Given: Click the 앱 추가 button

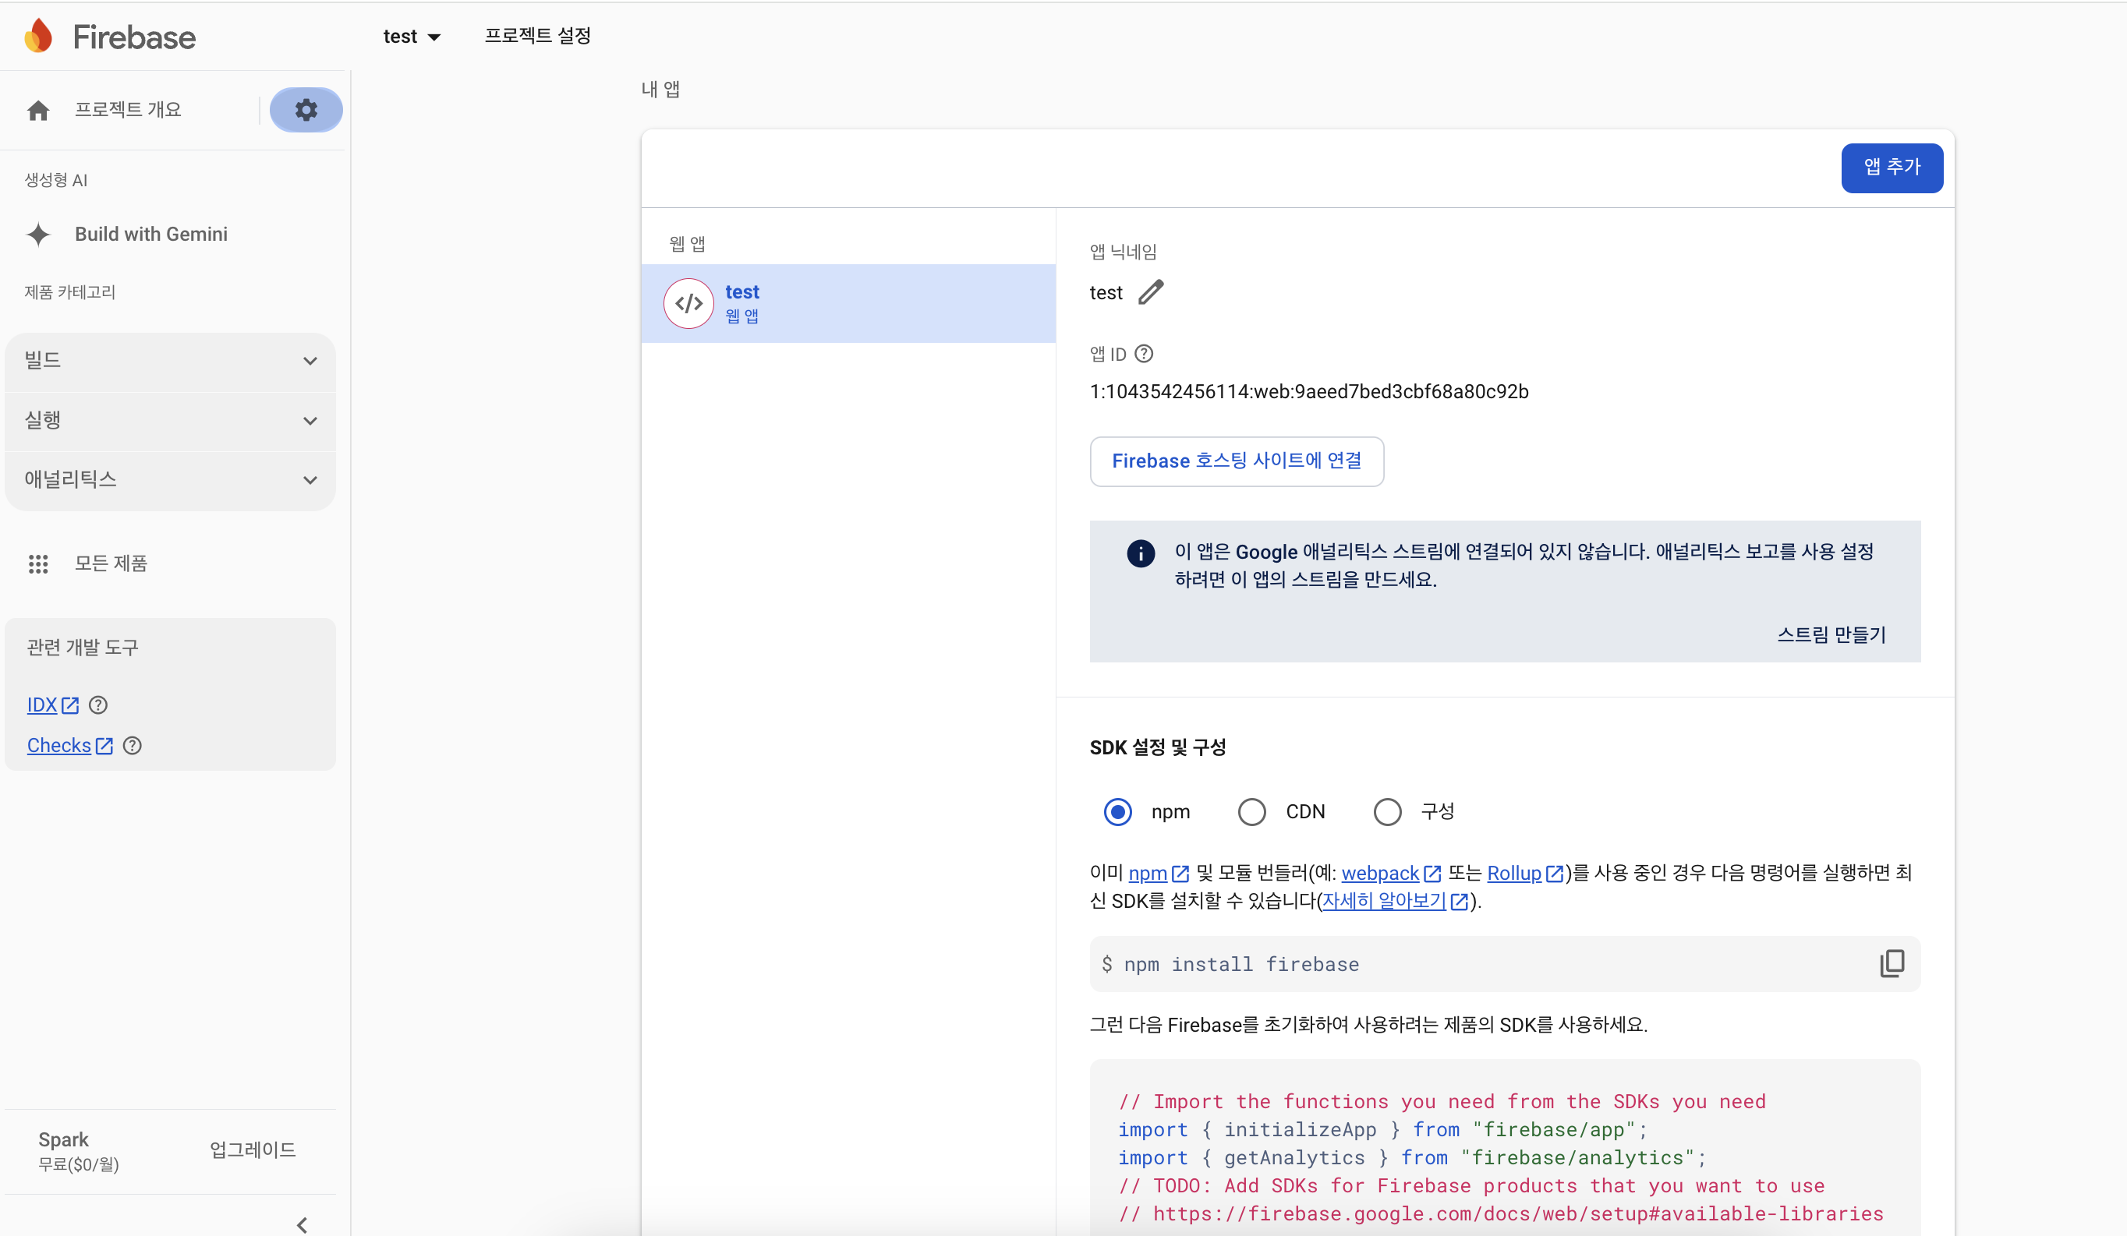Looking at the screenshot, I should point(1892,167).
